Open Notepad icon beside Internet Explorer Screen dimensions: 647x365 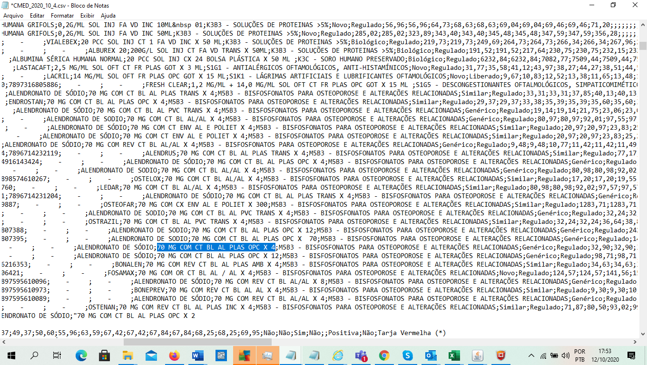pos(314,355)
